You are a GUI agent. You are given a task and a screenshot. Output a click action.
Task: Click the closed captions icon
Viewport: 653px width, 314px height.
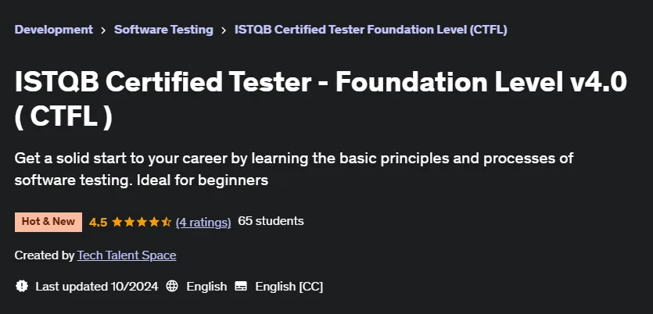[241, 286]
